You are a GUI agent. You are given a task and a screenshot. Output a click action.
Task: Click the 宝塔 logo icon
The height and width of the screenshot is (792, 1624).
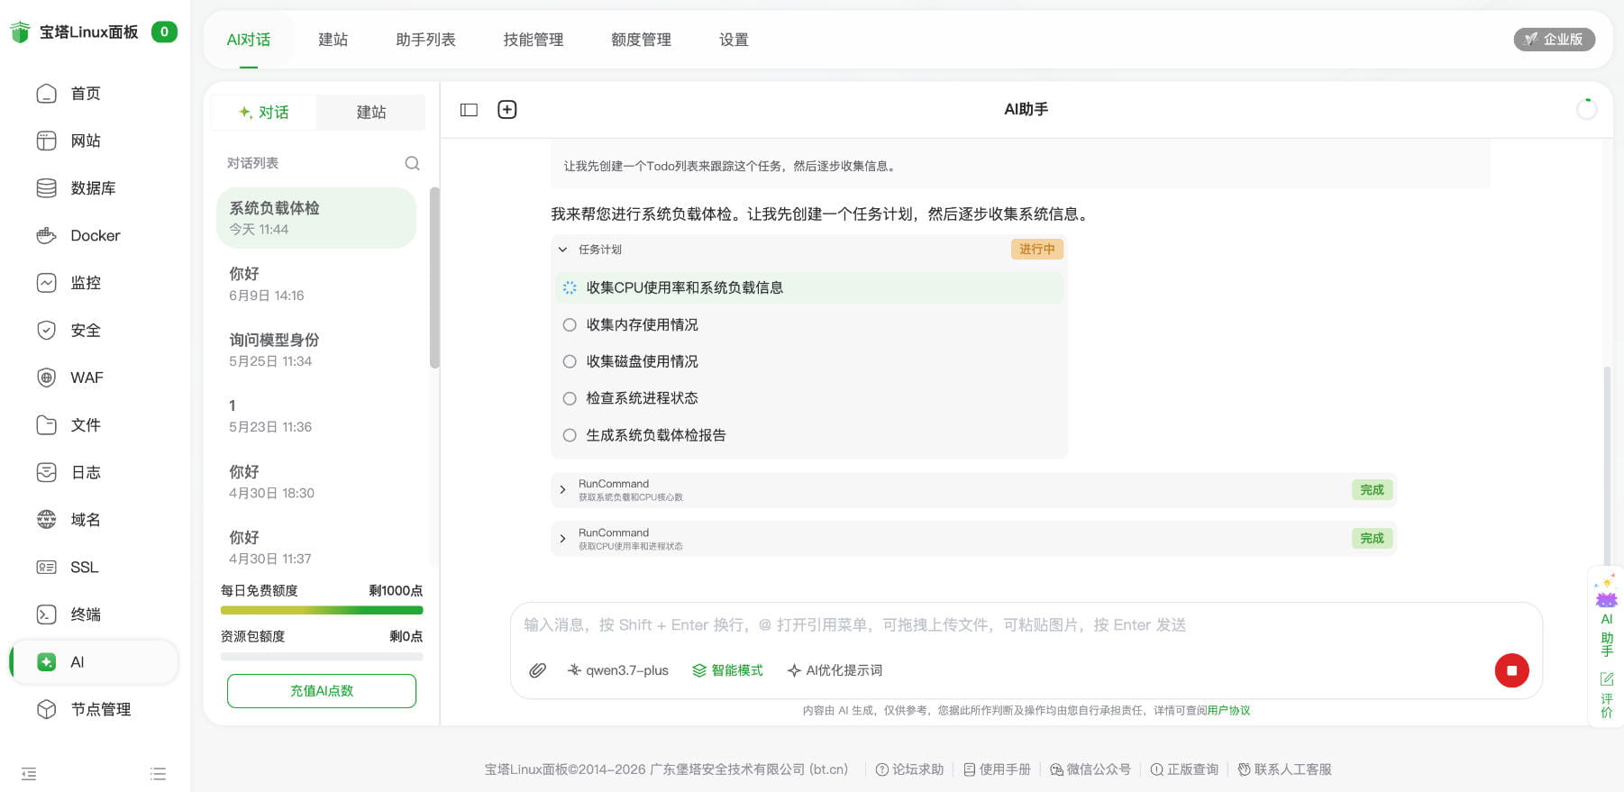point(20,32)
